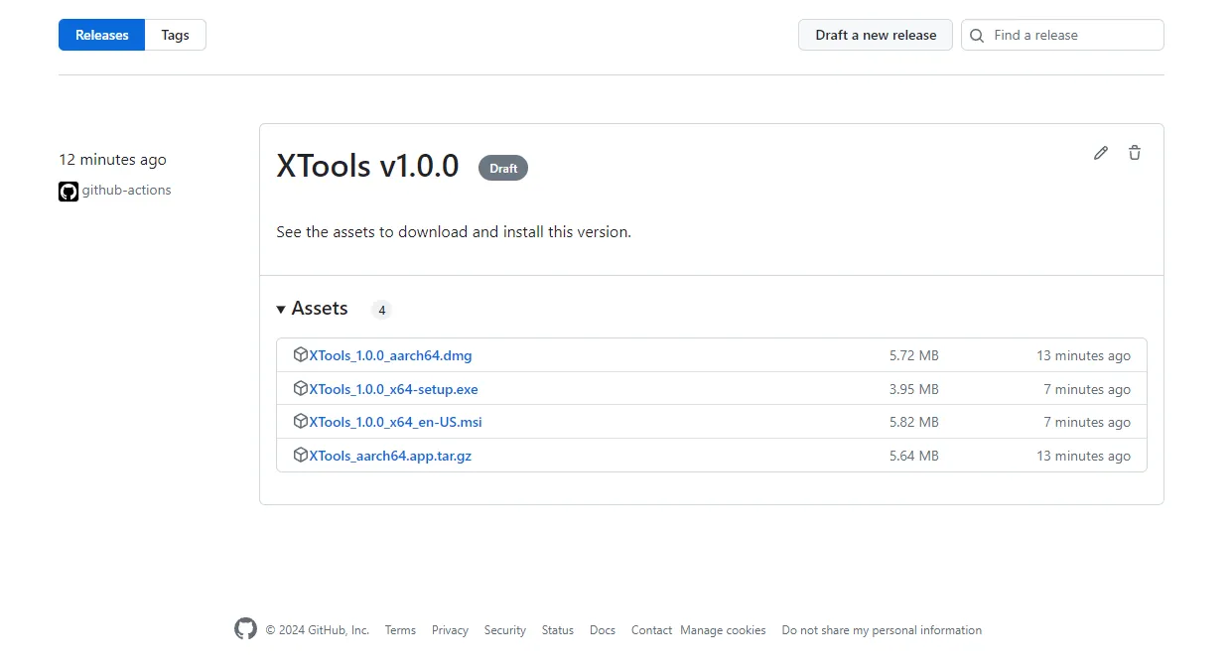The image size is (1231, 666).
Task: Select the Releases tab
Action: tap(102, 35)
